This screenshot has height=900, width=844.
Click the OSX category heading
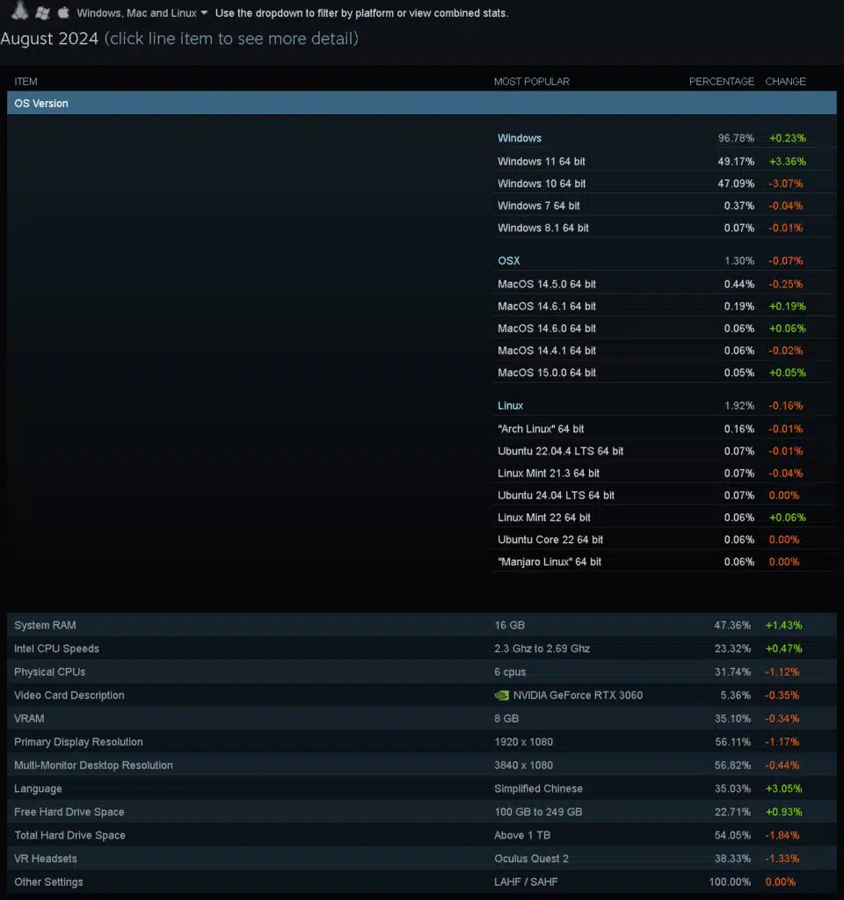tap(509, 260)
